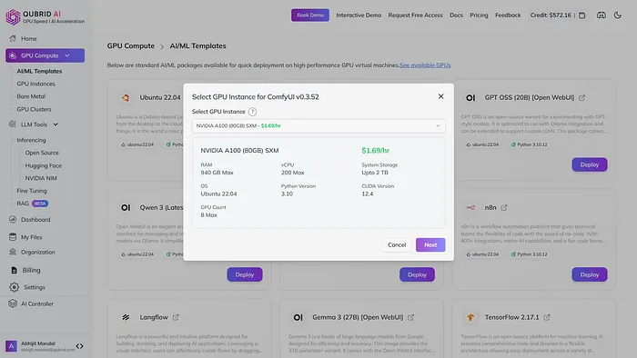637x358 pixels.
Task: Click the NVIDIA A100 (80GB) SXM heading
Action: (x=239, y=151)
